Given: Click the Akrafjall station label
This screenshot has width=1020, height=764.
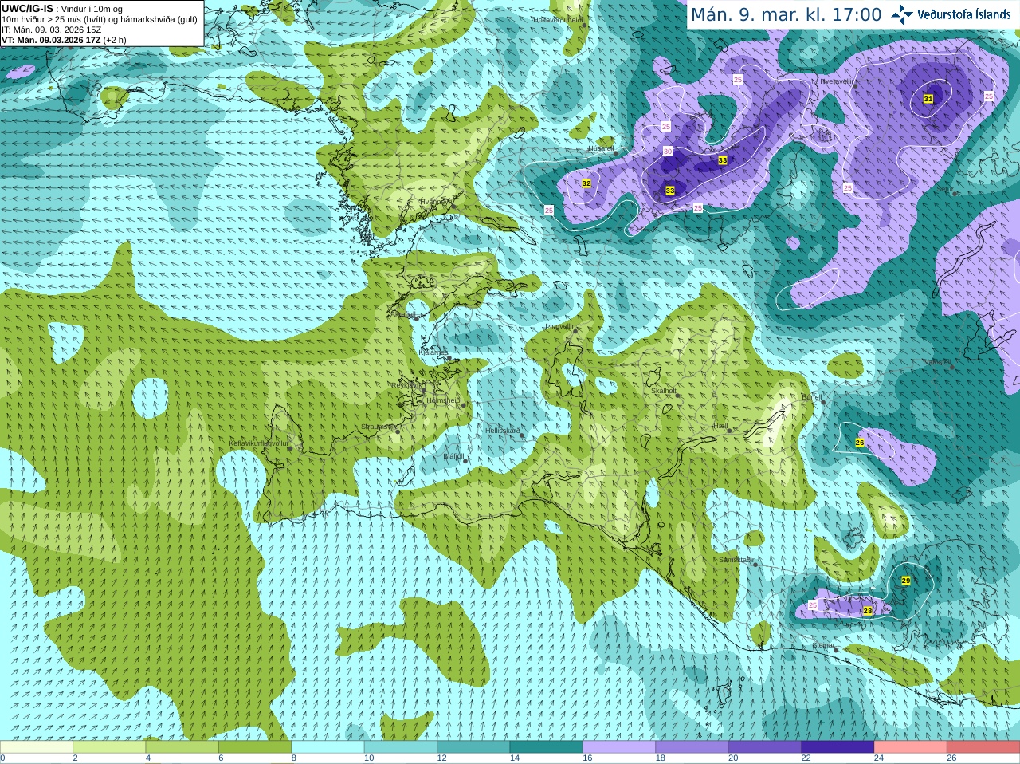Looking at the screenshot, I should point(405,315).
